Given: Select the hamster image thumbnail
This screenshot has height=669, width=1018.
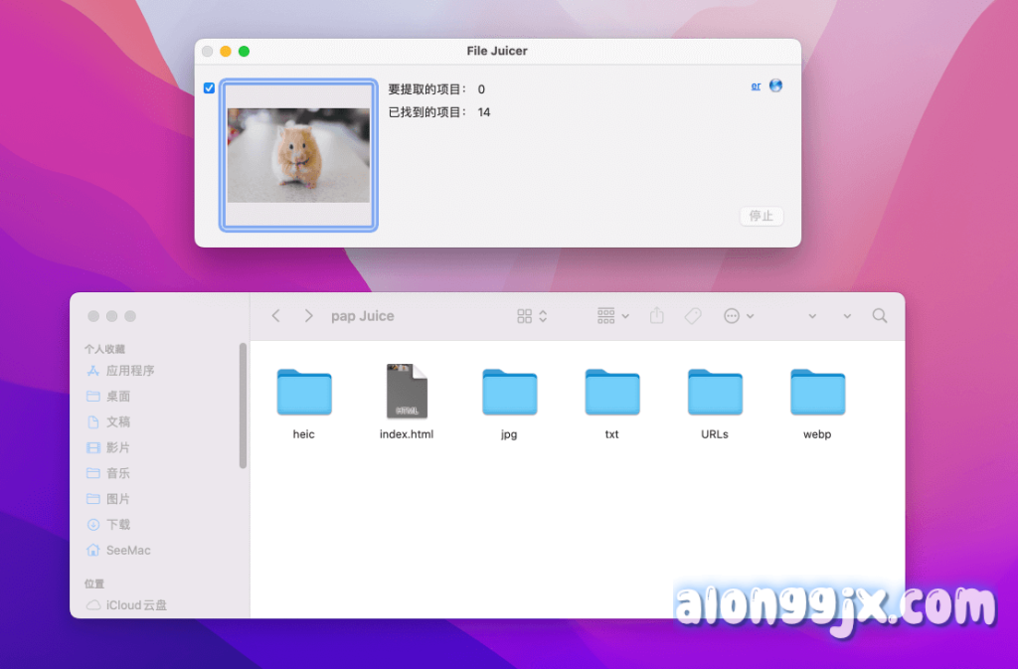Looking at the screenshot, I should click(298, 155).
